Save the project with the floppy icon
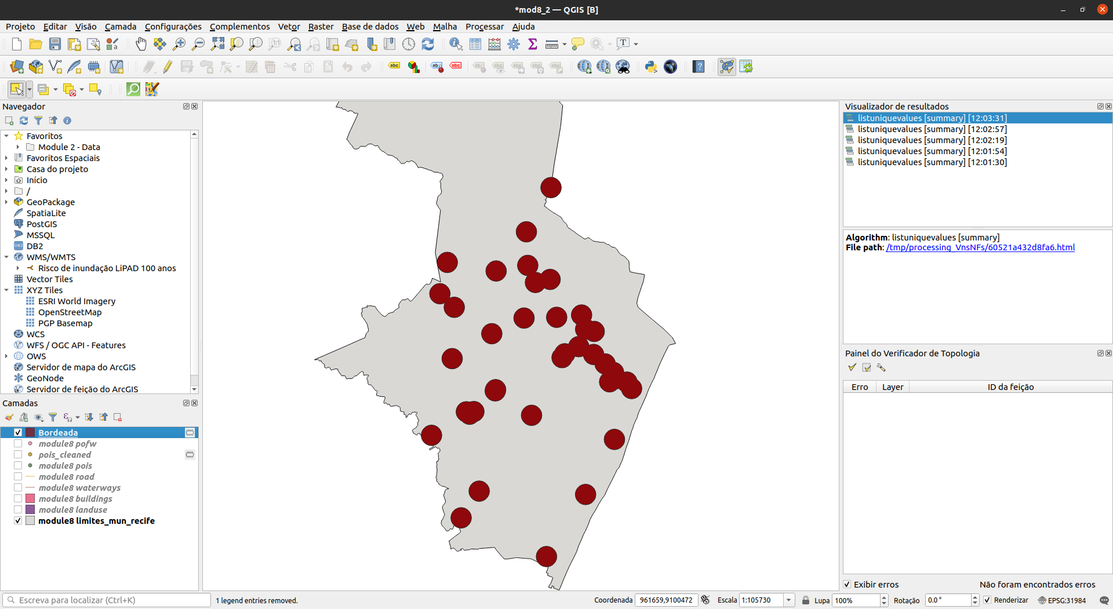 pyautogui.click(x=55, y=44)
